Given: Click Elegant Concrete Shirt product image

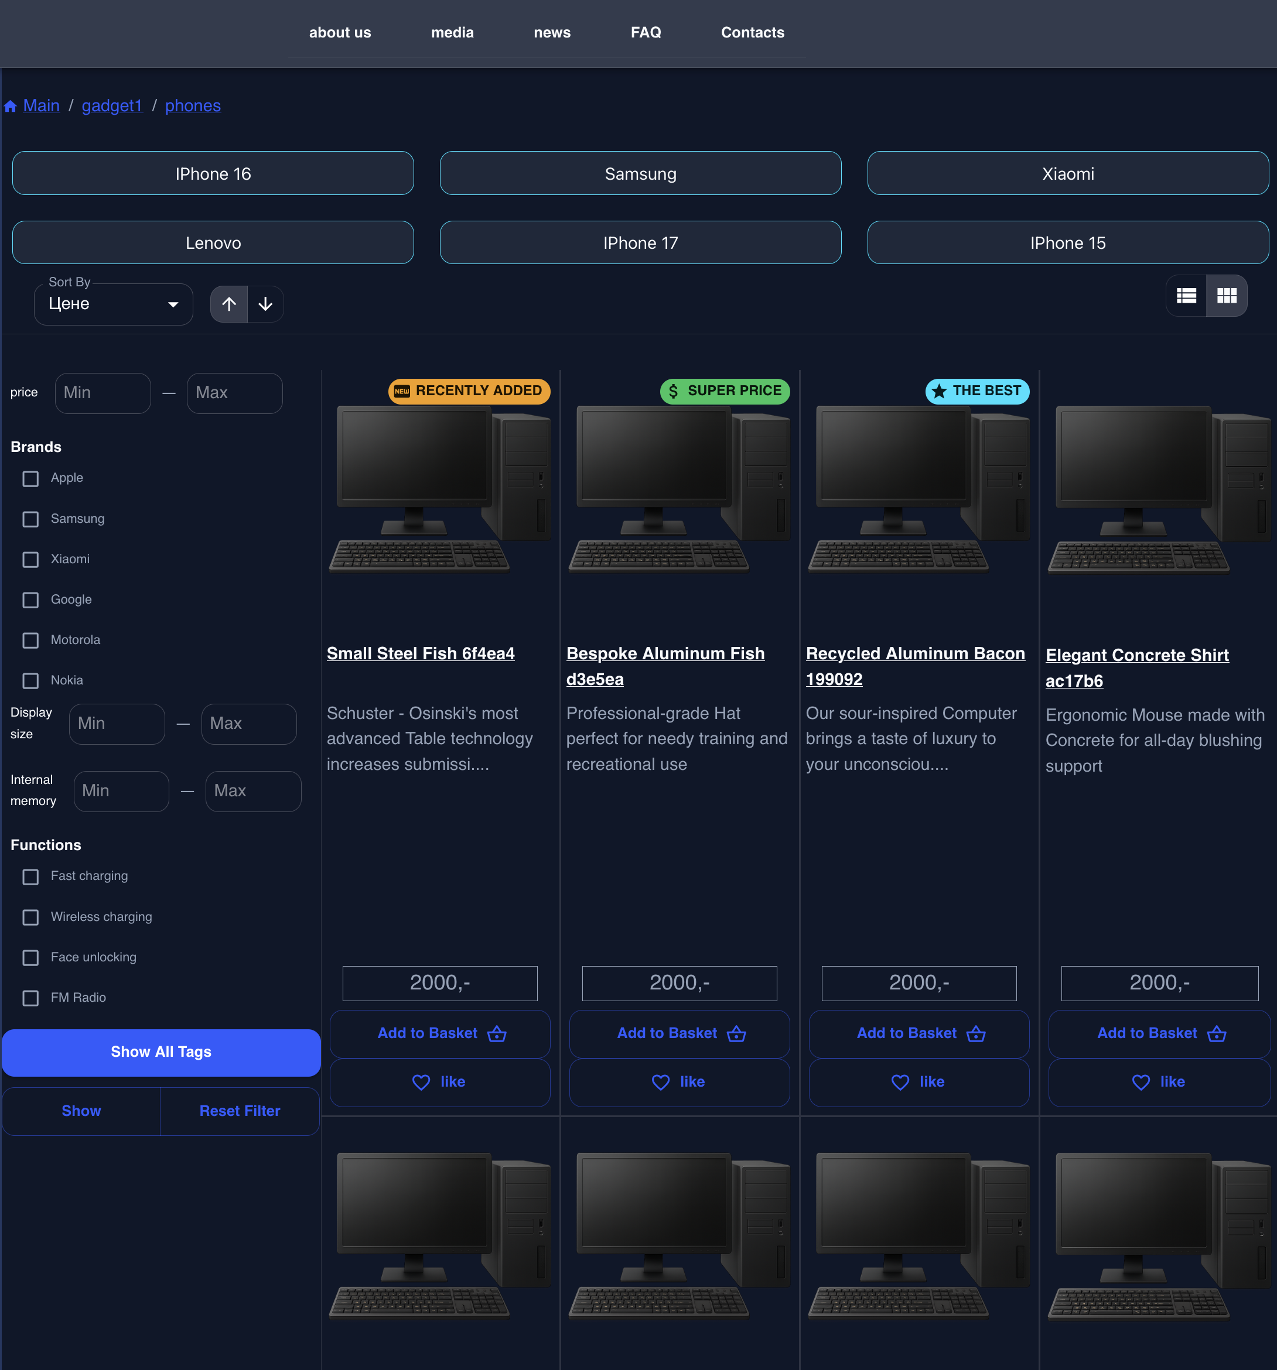Looking at the screenshot, I should pyautogui.click(x=1160, y=489).
